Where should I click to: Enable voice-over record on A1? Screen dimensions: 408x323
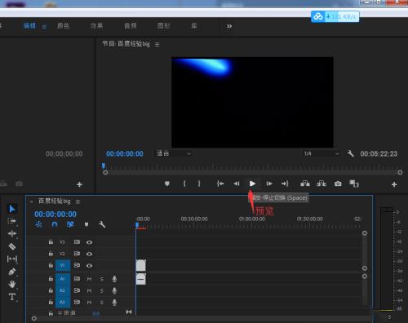coord(114,279)
